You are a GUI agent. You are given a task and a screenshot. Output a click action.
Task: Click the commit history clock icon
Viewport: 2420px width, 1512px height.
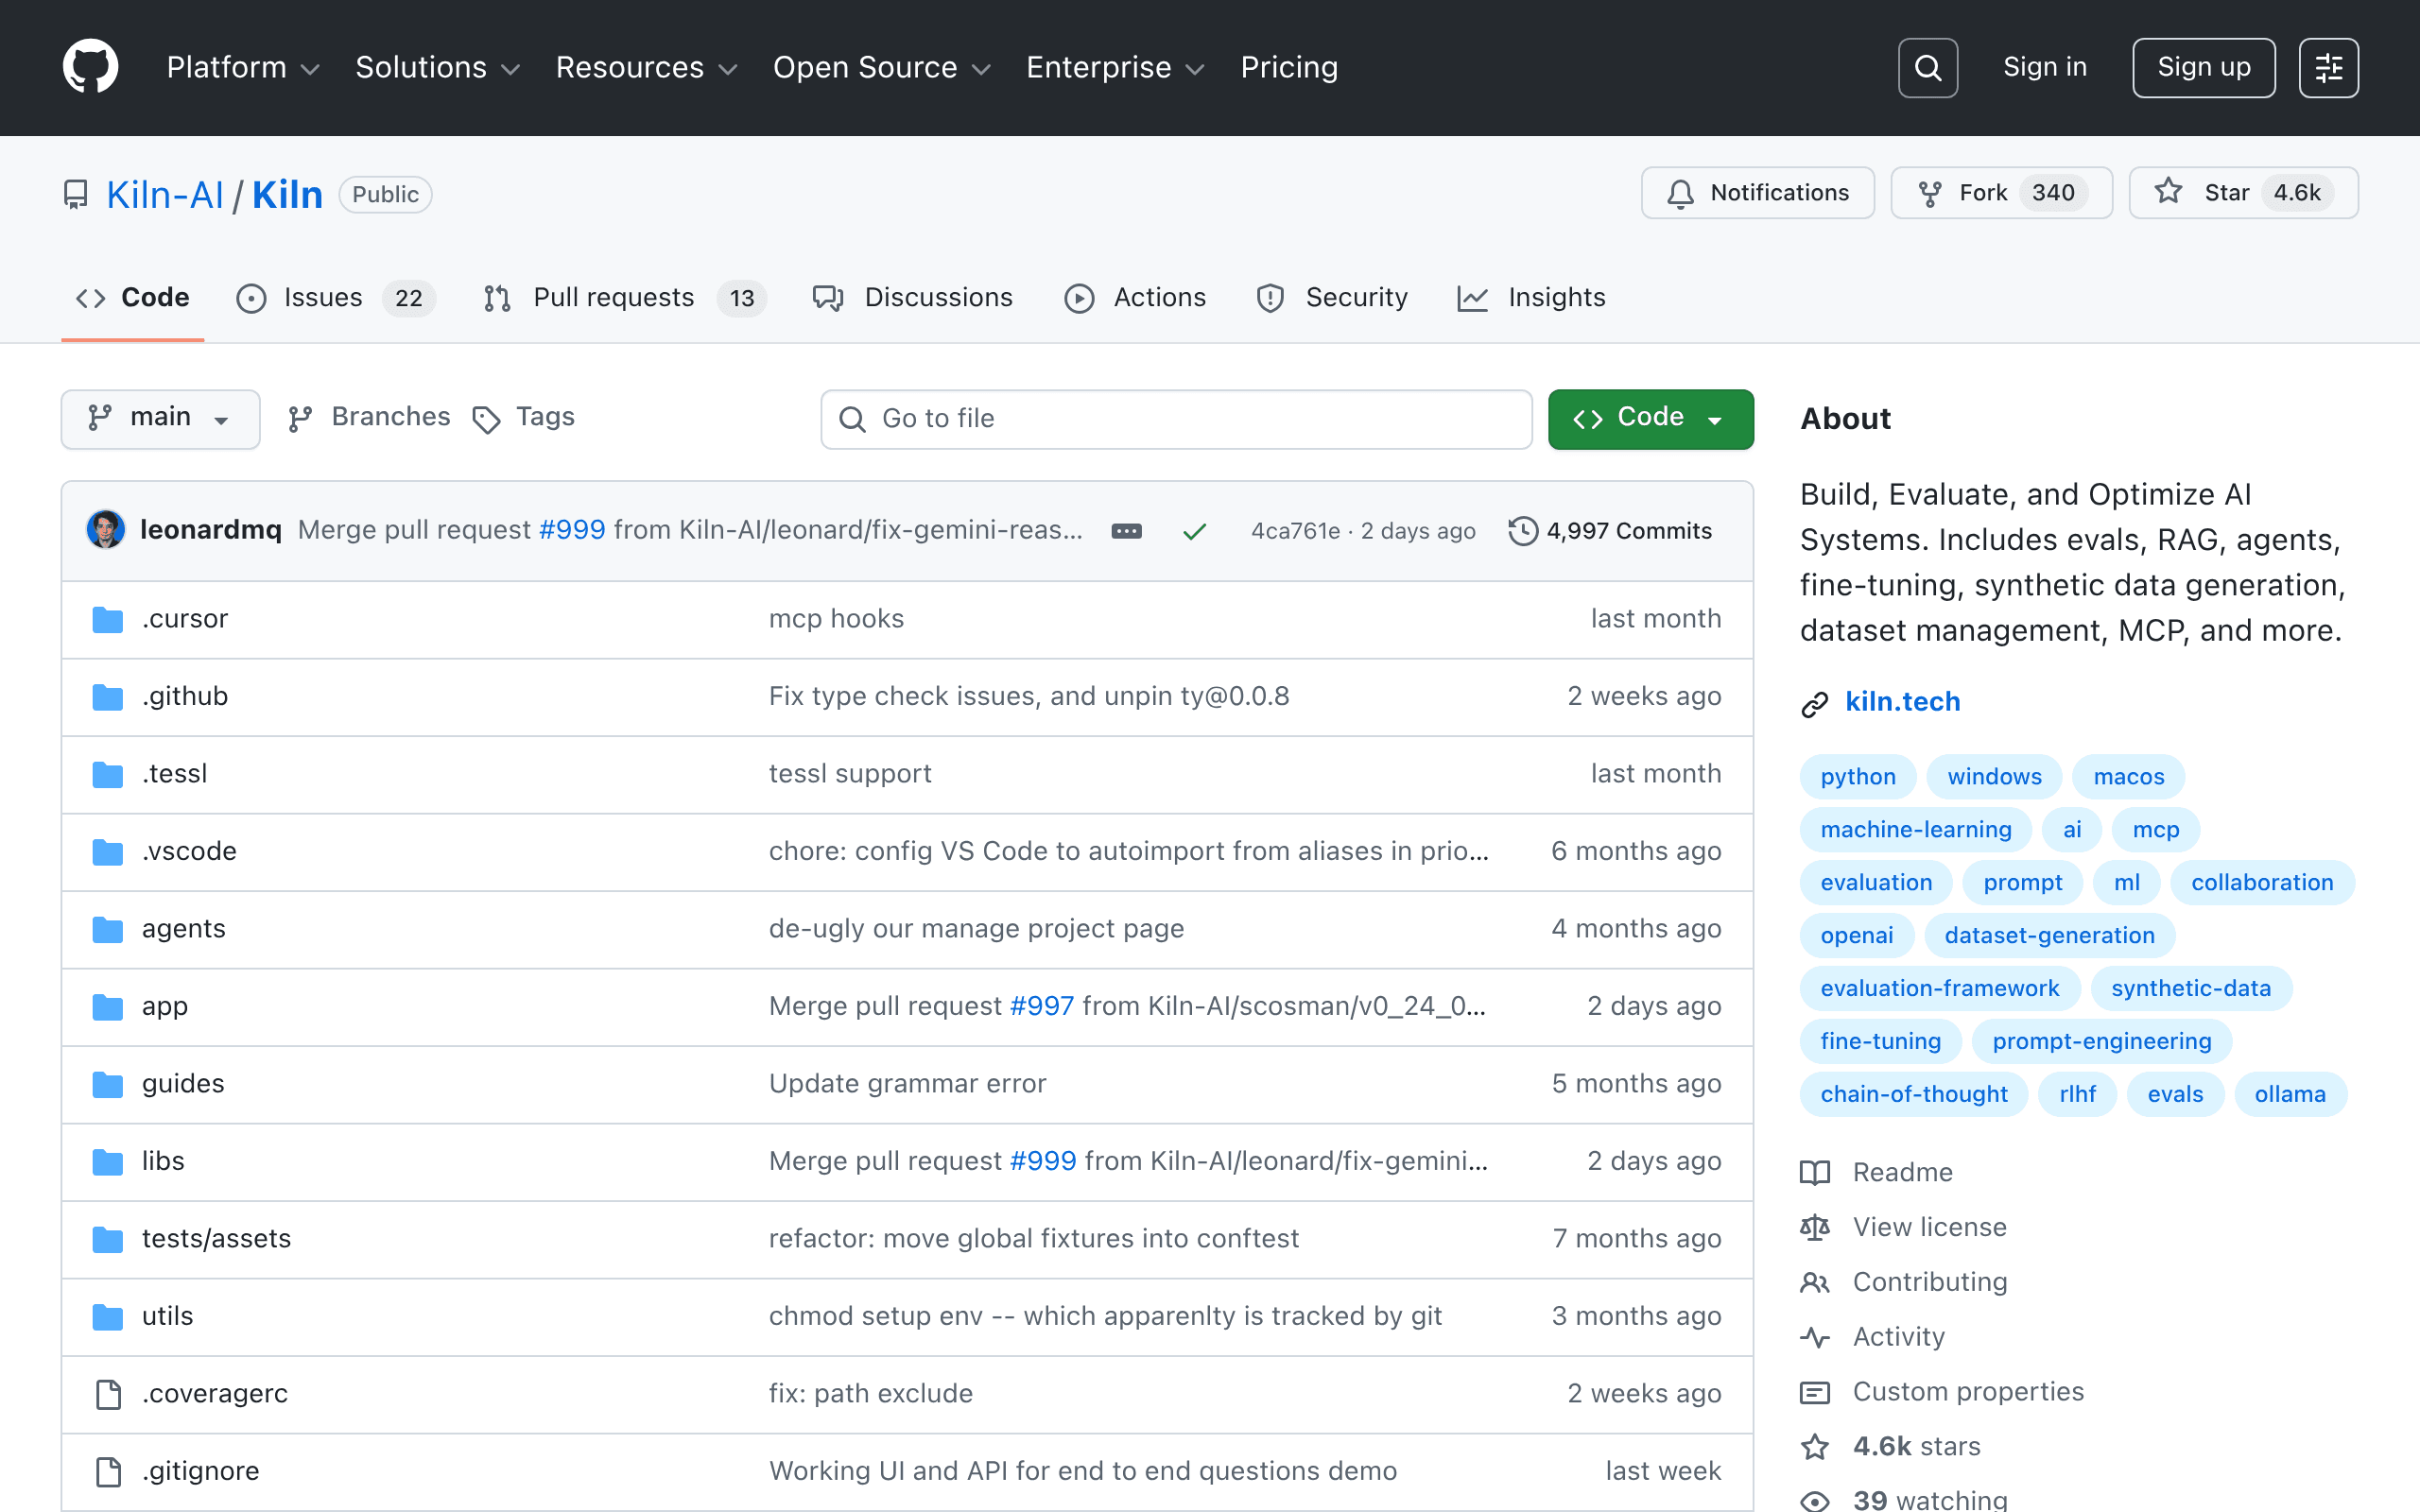pos(1522,530)
